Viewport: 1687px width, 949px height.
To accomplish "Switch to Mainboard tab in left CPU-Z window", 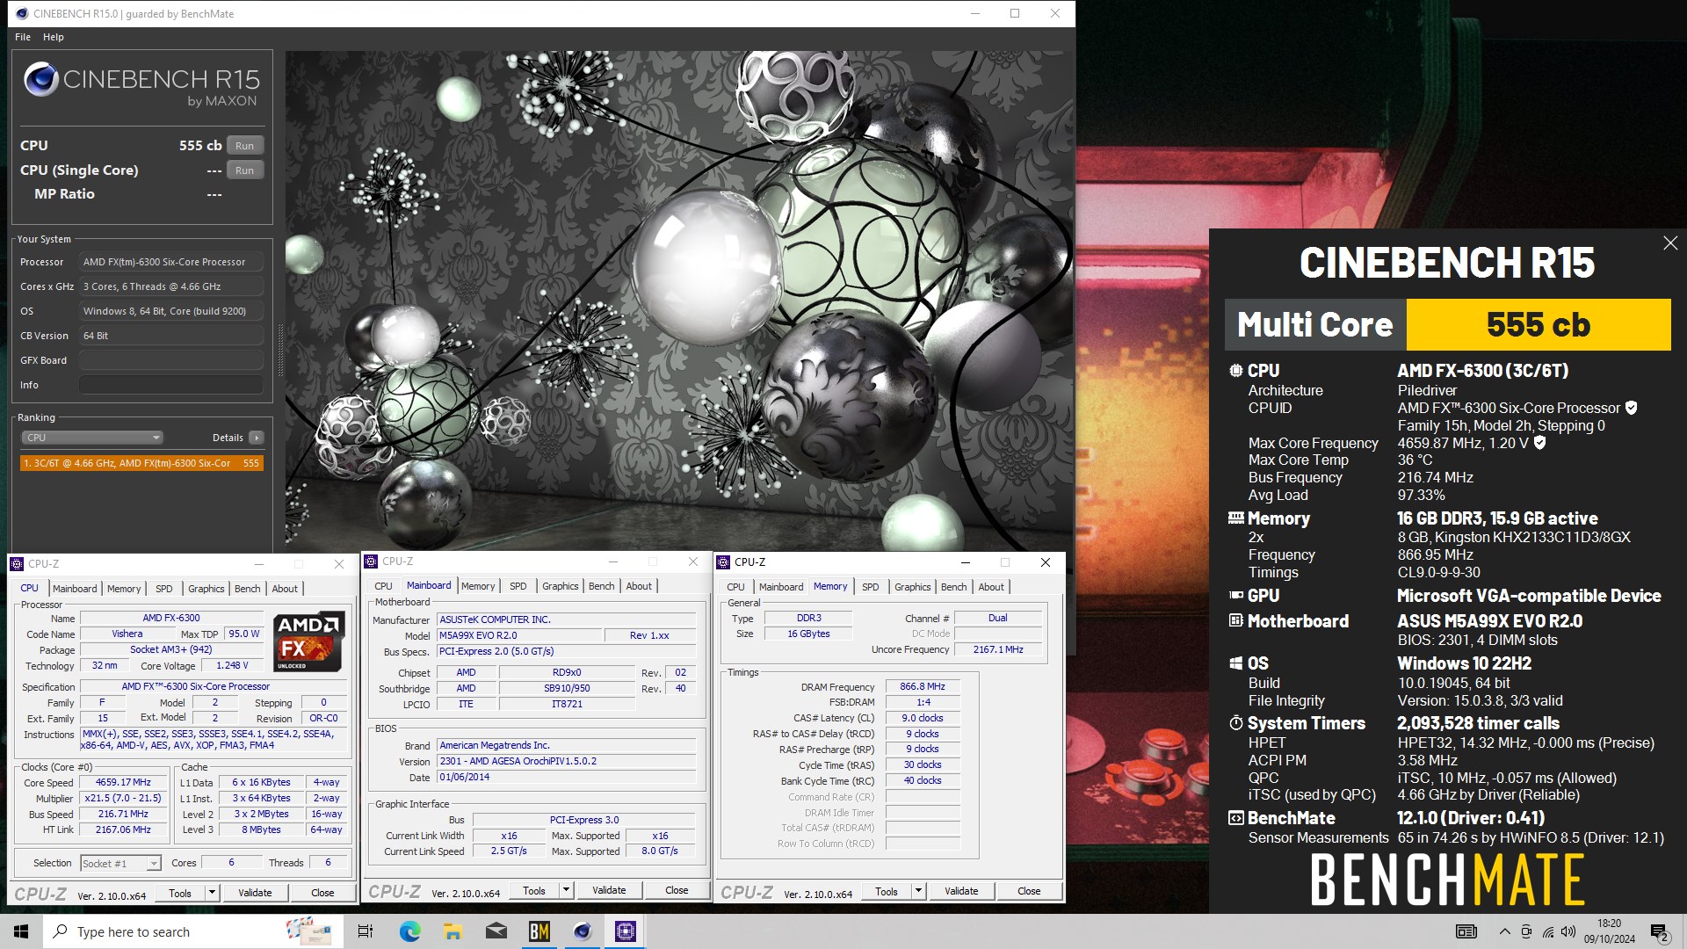I will [75, 589].
